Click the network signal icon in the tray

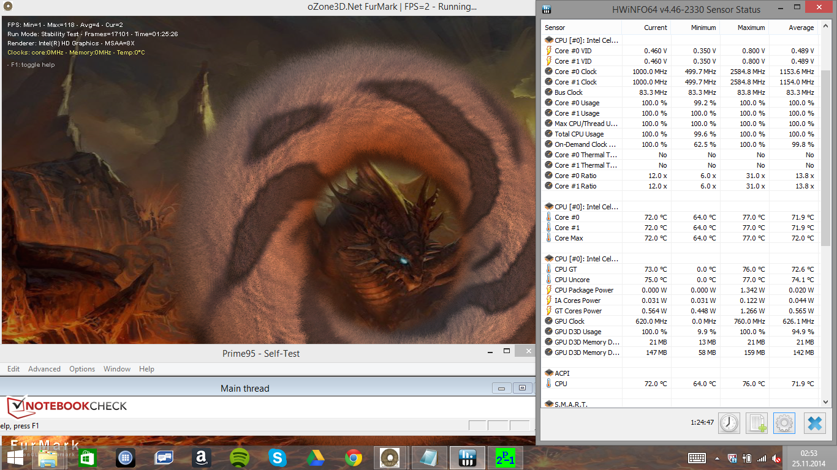[x=762, y=458]
